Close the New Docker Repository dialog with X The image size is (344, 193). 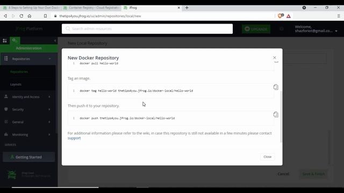click(275, 57)
